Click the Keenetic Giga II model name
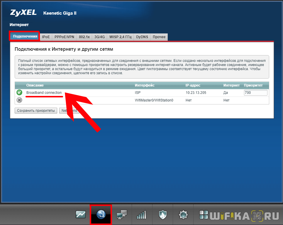283x225 pixels. coord(60,13)
